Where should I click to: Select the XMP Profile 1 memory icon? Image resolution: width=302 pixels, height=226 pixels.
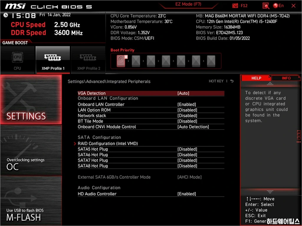click(52, 57)
